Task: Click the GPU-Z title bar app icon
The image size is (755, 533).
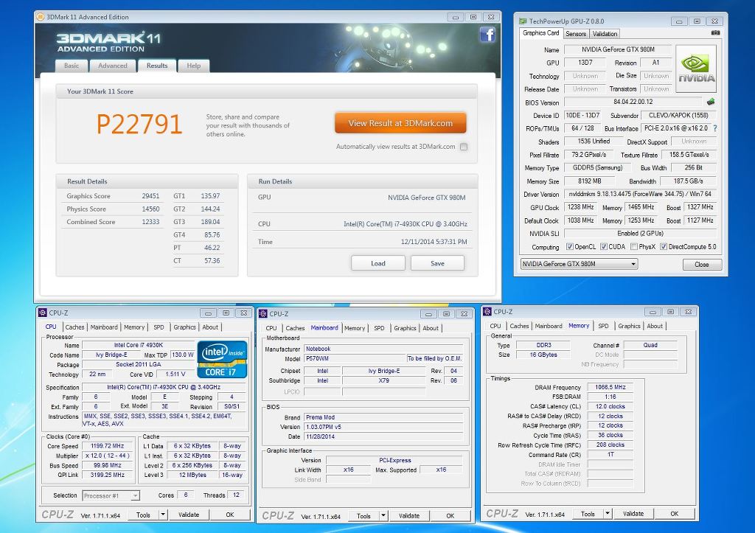Action: (x=523, y=21)
